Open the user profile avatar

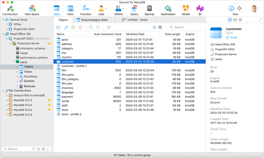(254, 9)
